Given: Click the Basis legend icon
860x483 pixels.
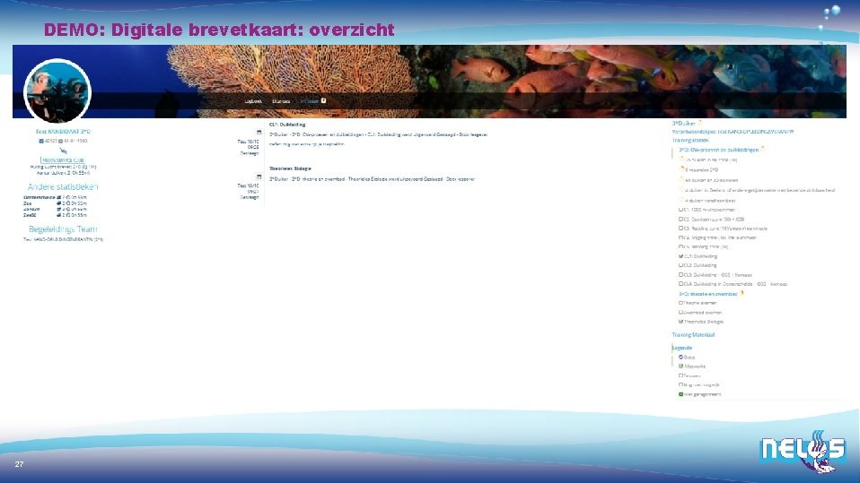Looking at the screenshot, I should coord(681,357).
